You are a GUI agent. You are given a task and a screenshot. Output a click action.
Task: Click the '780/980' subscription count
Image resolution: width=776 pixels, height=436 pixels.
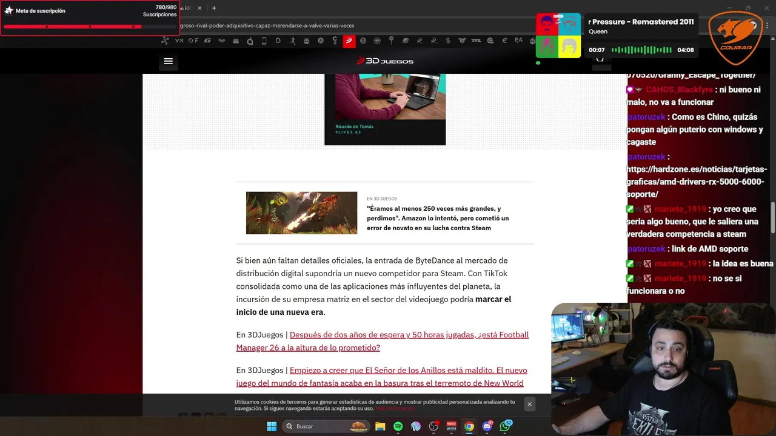point(166,7)
